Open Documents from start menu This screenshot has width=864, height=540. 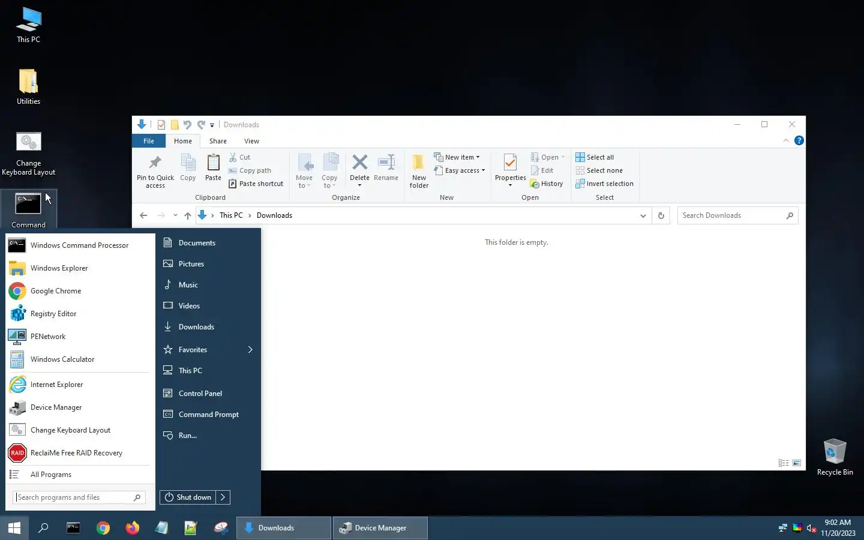click(208, 242)
